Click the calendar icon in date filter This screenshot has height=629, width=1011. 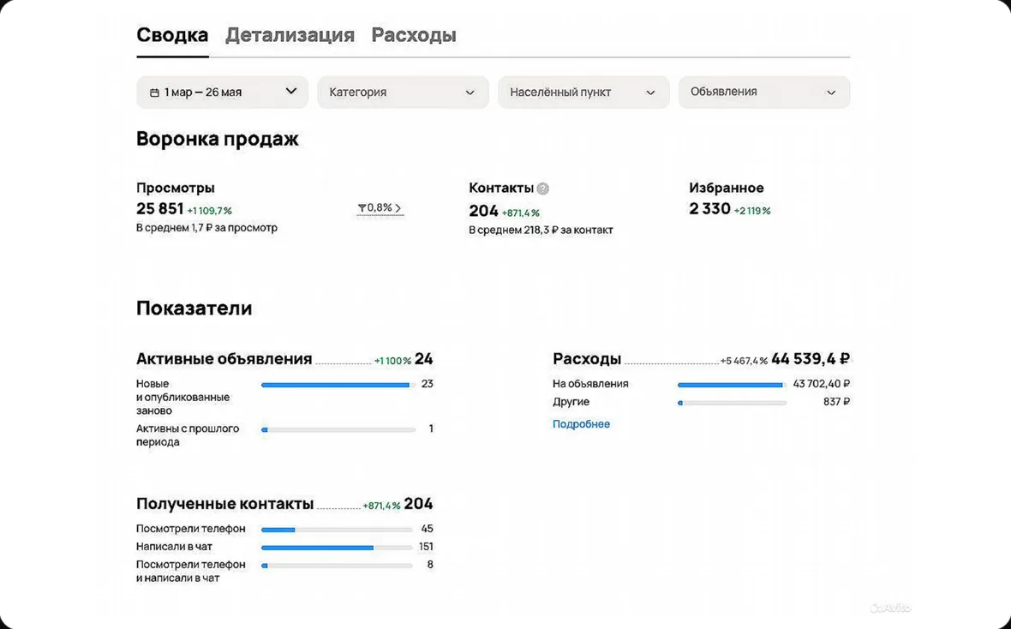point(154,93)
